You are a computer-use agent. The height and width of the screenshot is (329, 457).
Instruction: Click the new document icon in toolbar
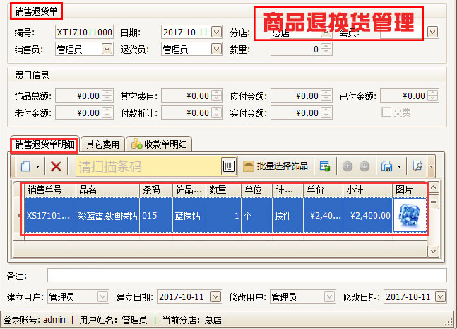pyautogui.click(x=25, y=166)
